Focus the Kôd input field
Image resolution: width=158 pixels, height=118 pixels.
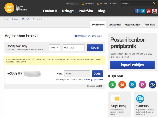coord(77,73)
